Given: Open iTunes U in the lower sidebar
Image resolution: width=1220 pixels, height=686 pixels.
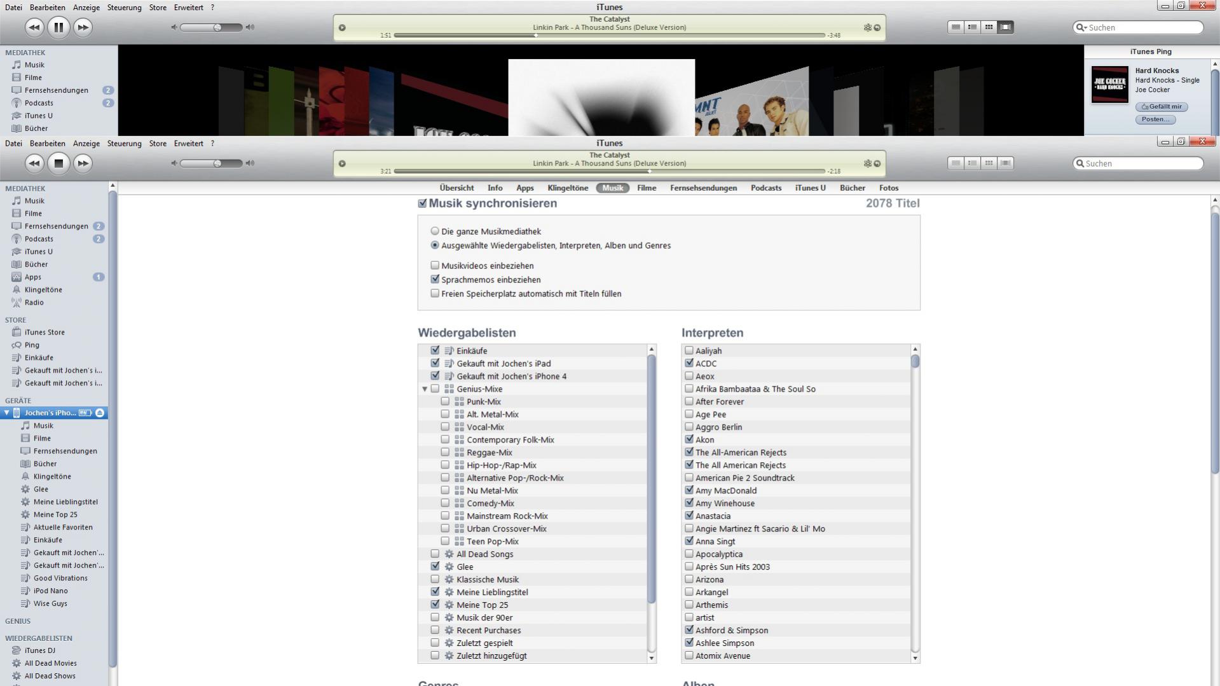Looking at the screenshot, I should point(38,252).
